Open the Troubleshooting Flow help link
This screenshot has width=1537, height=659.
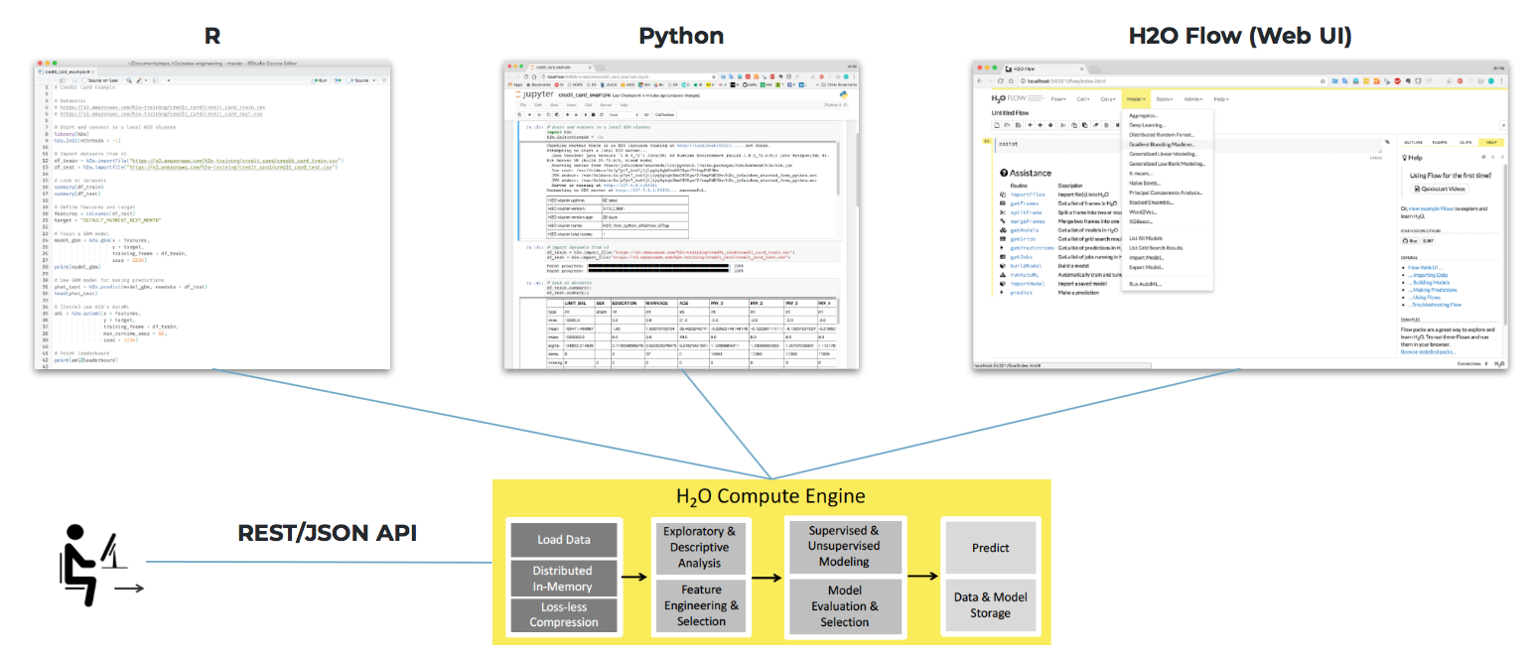point(1435,305)
